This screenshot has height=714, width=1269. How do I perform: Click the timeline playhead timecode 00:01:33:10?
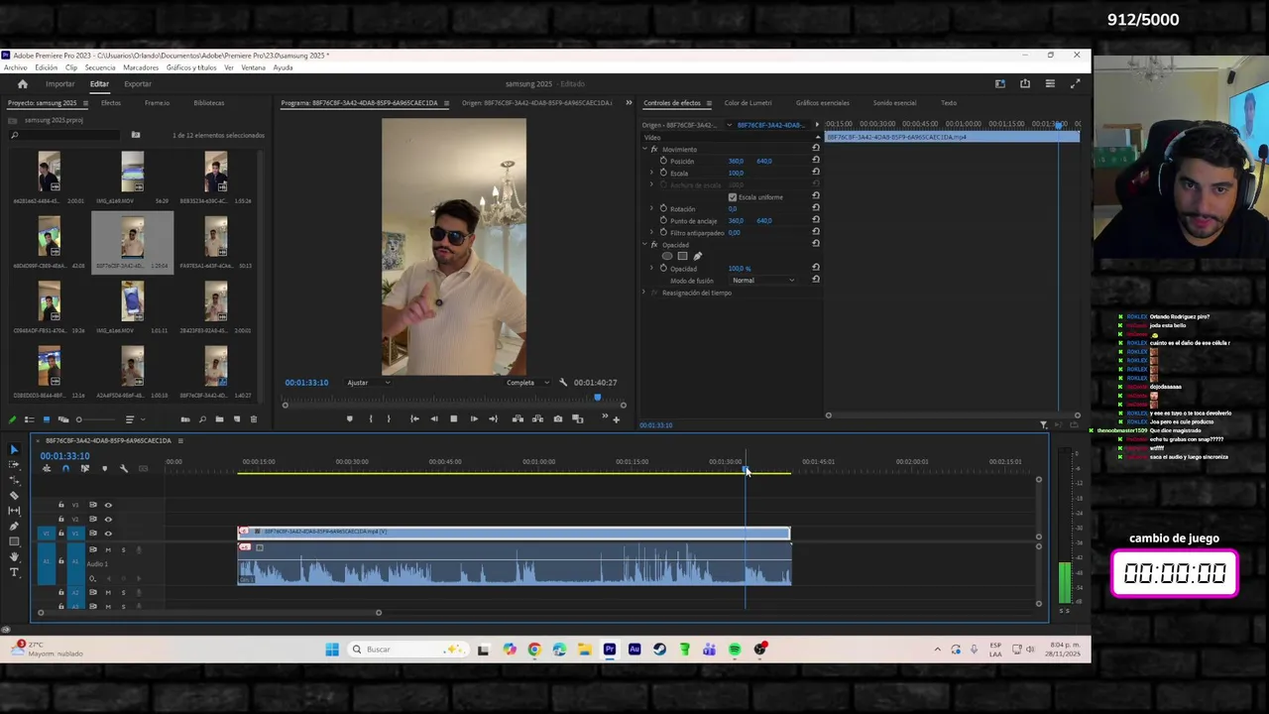pos(65,456)
